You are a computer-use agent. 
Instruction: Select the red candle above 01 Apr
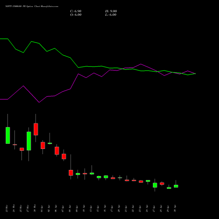[43, 145]
